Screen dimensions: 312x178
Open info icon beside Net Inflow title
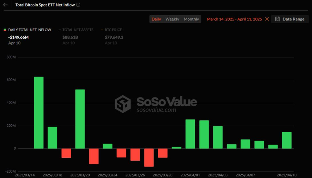78,5
